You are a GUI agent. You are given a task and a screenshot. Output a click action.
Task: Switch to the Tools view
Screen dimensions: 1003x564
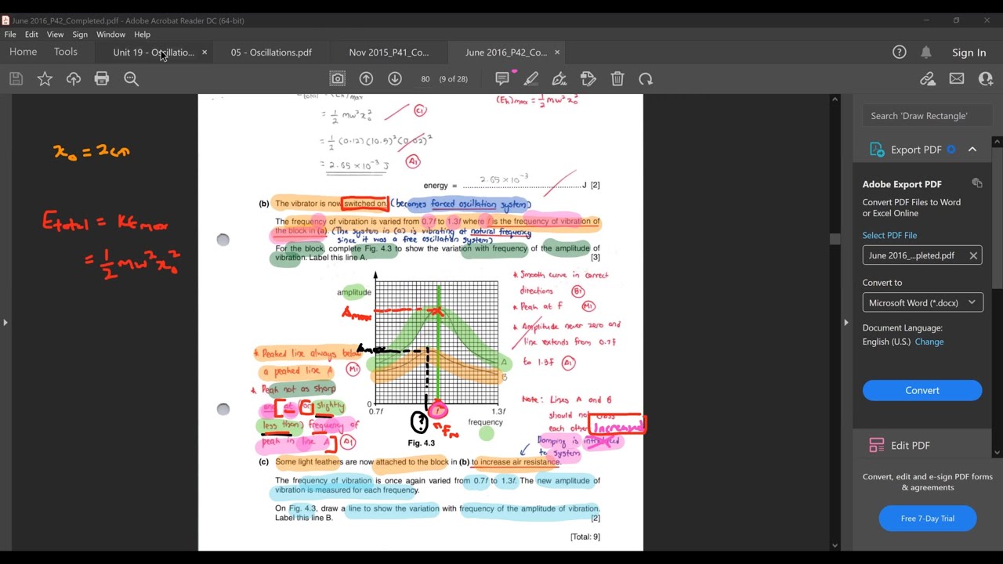click(66, 52)
